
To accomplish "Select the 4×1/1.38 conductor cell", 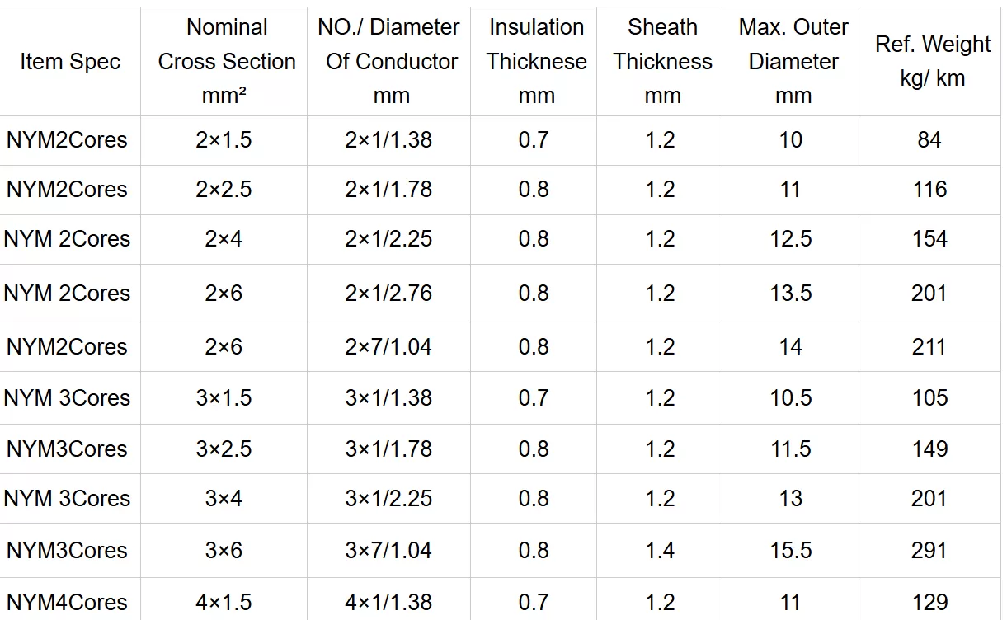I will [388, 603].
